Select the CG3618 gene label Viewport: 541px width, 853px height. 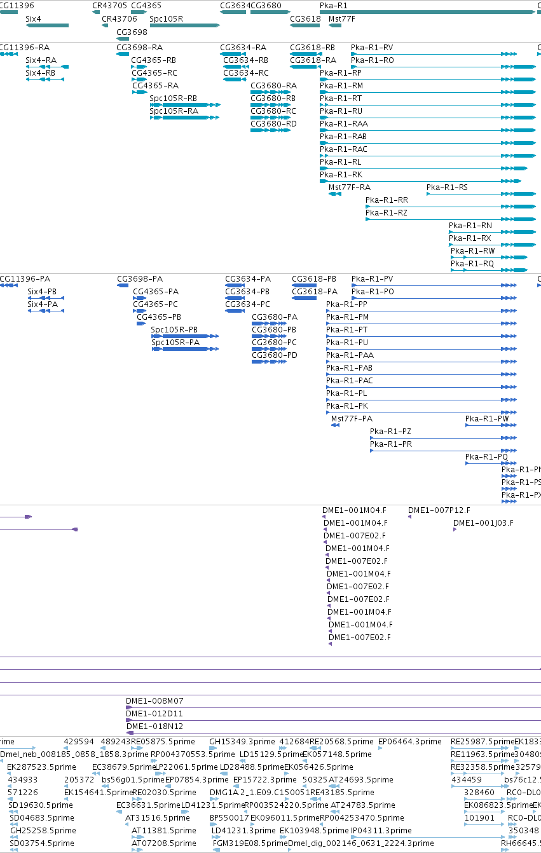305,18
